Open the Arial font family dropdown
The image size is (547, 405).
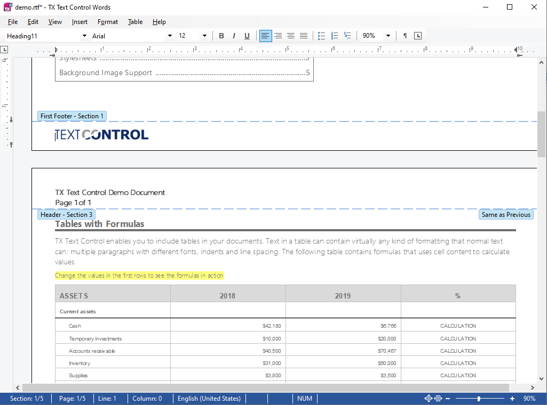(x=170, y=36)
